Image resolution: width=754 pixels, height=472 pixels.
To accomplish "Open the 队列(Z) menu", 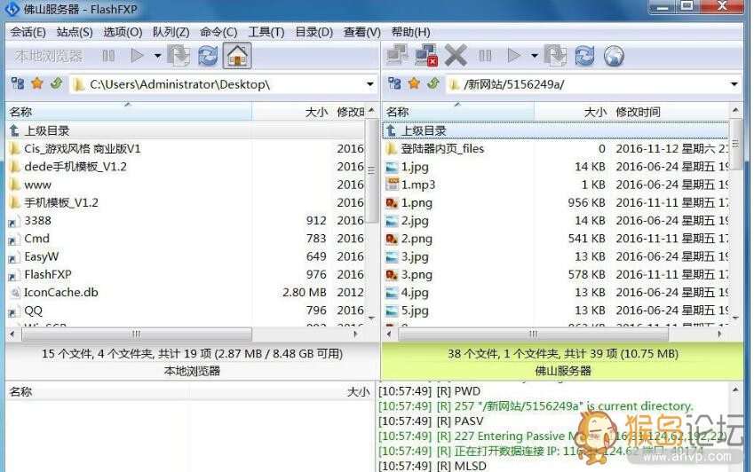I will coord(171,32).
